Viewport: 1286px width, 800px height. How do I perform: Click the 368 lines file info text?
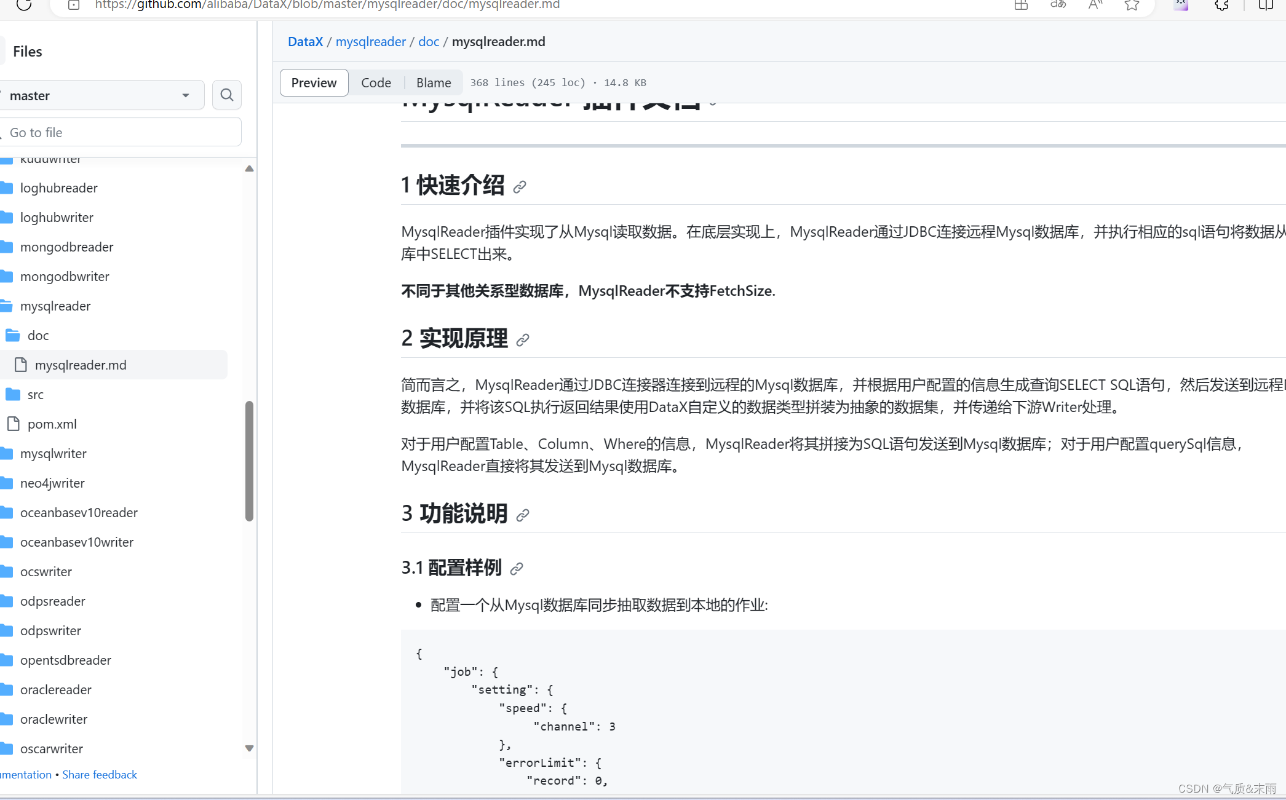[558, 82]
